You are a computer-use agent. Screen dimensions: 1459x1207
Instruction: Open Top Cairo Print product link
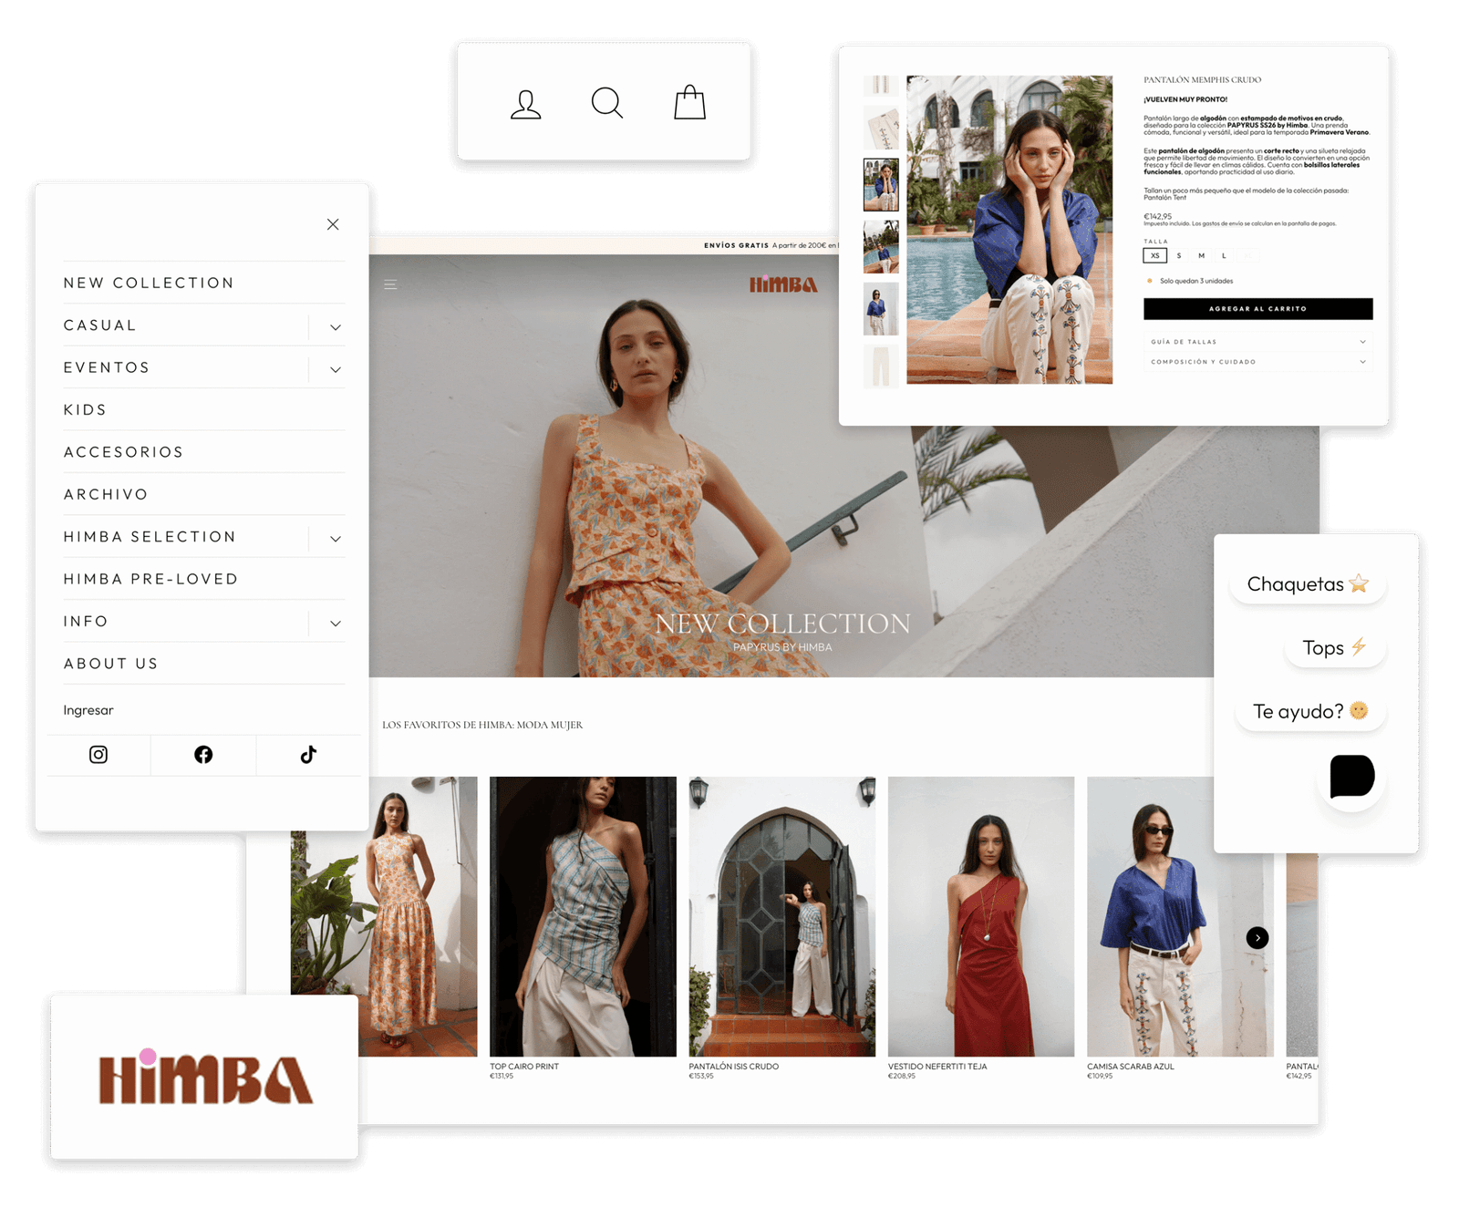click(524, 1067)
